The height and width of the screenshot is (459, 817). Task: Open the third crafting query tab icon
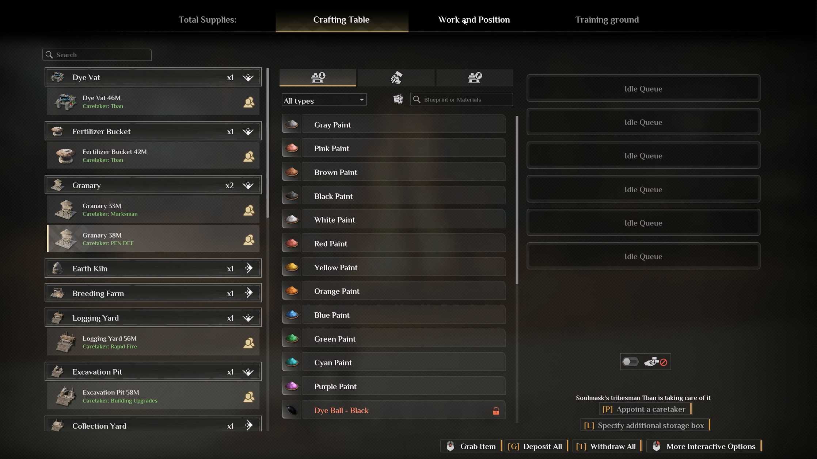pyautogui.click(x=475, y=77)
